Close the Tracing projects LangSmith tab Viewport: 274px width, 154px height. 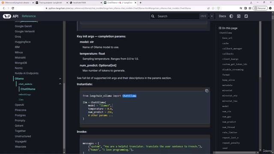(x=67, y=3)
